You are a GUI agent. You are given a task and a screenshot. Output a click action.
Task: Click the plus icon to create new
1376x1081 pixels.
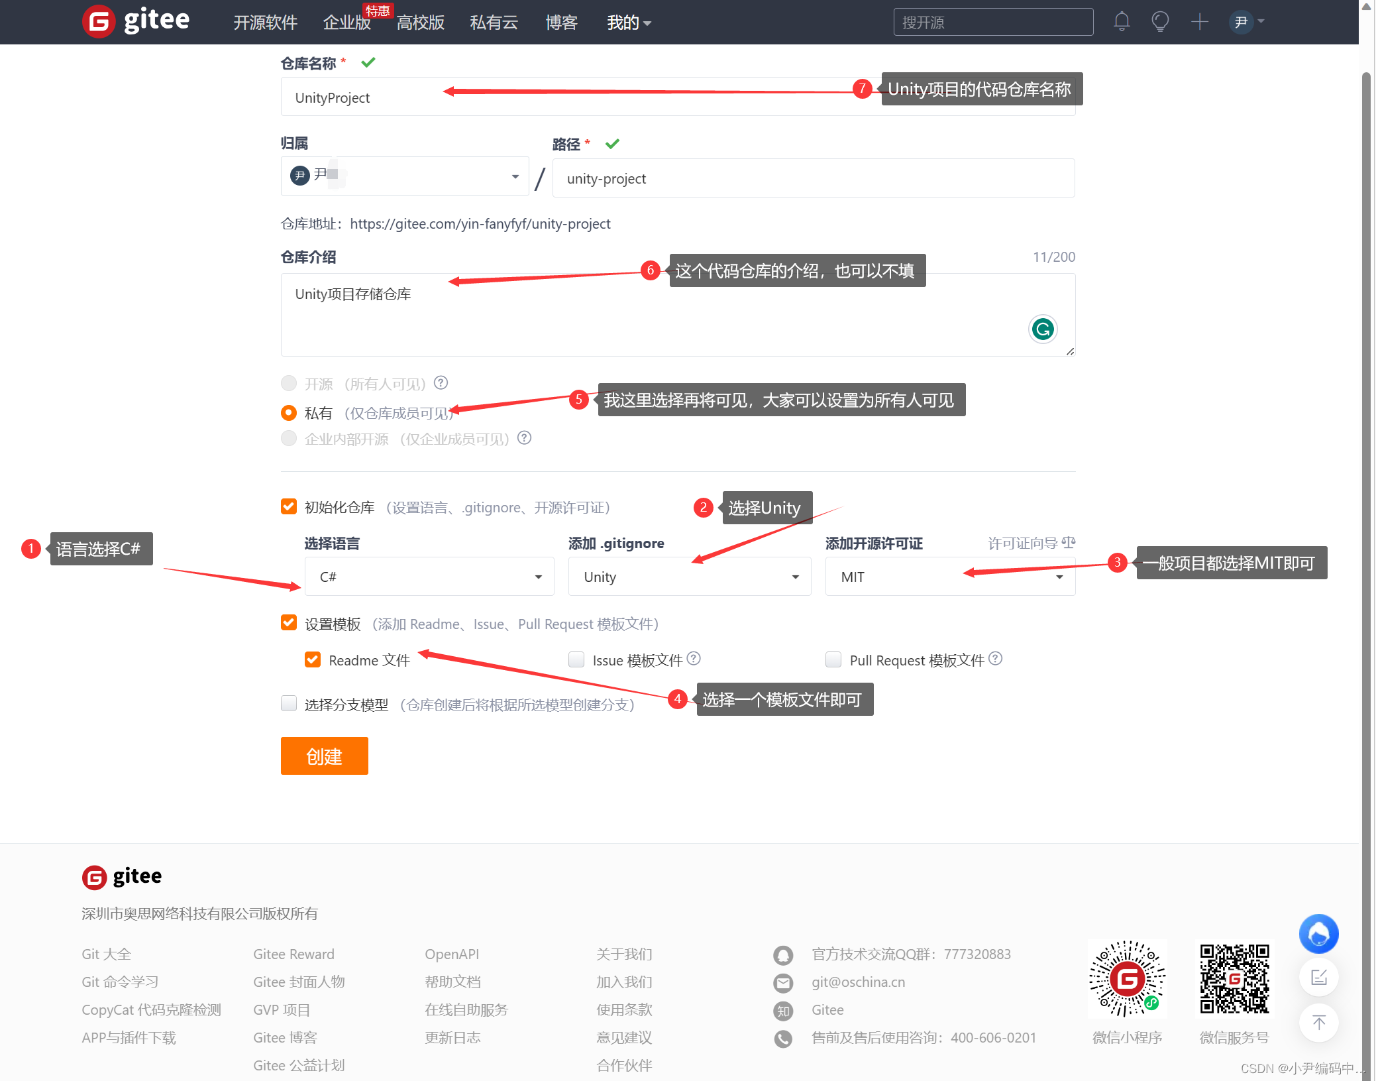1199,21
